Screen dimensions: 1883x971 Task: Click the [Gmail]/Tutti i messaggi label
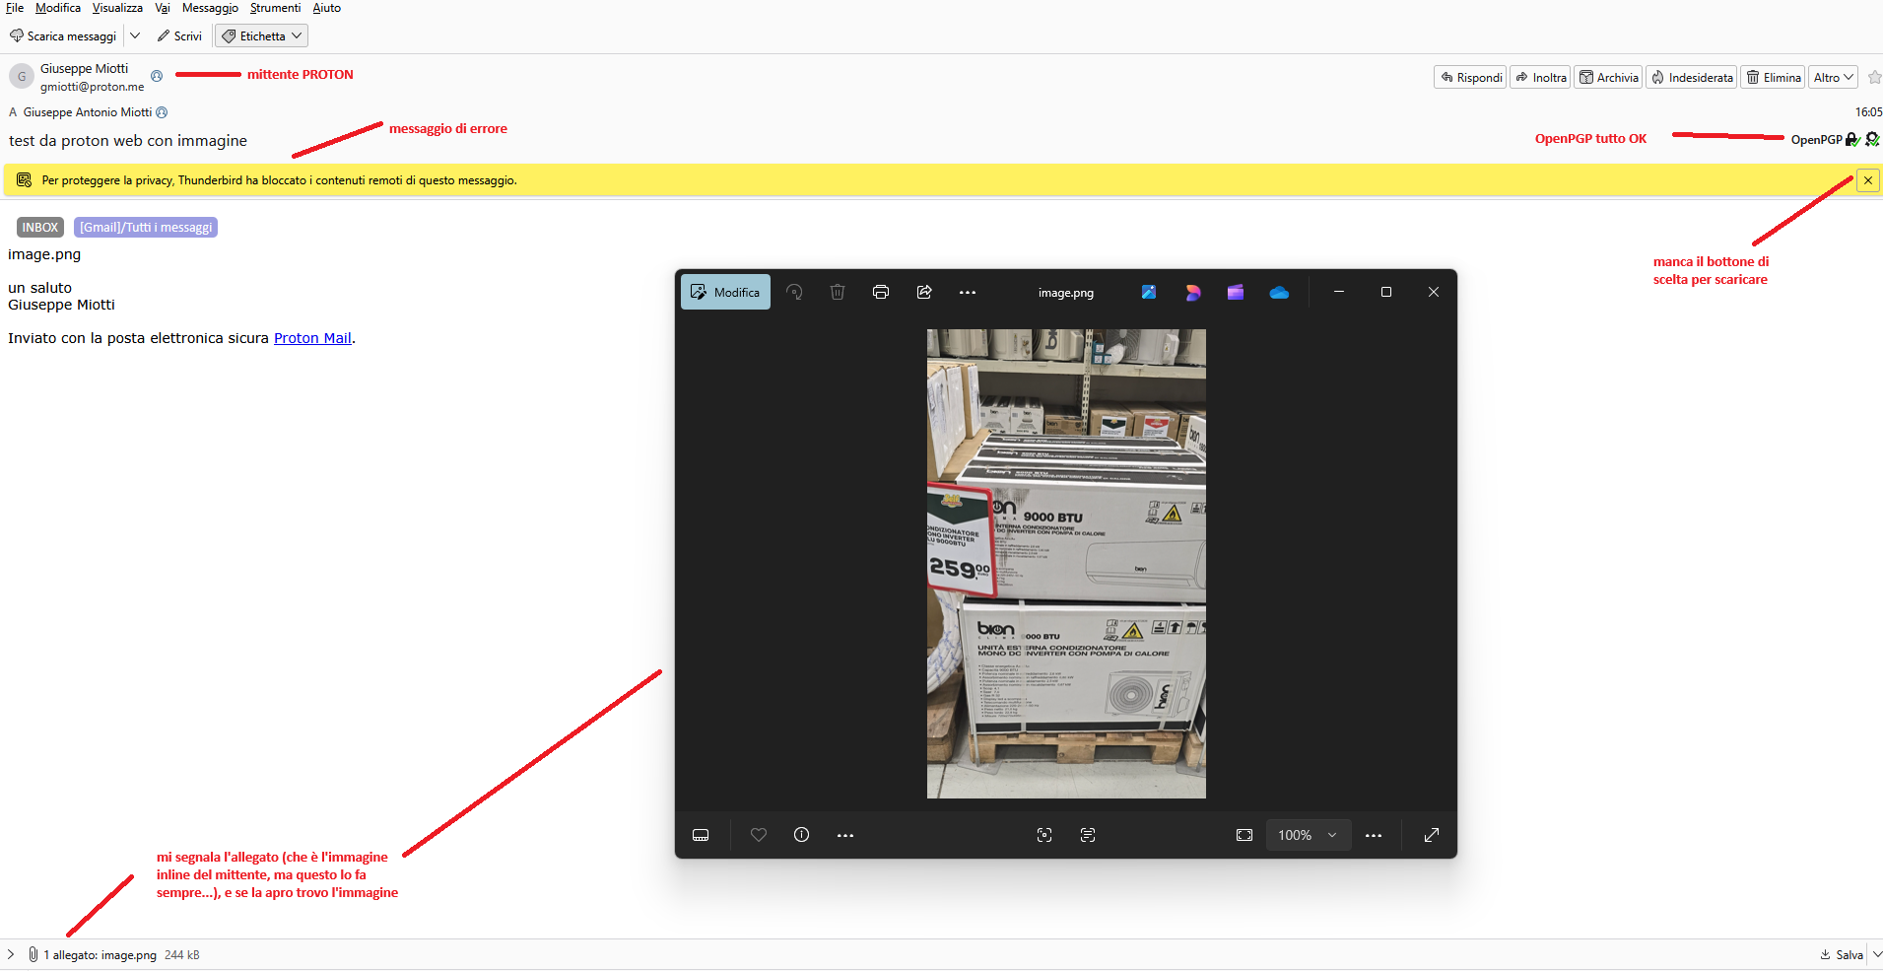coord(146,228)
